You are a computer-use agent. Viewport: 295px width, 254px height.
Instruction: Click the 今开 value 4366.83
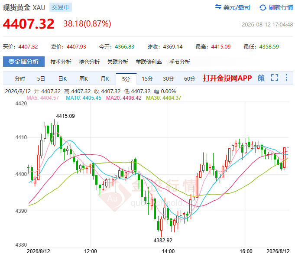point(124,47)
